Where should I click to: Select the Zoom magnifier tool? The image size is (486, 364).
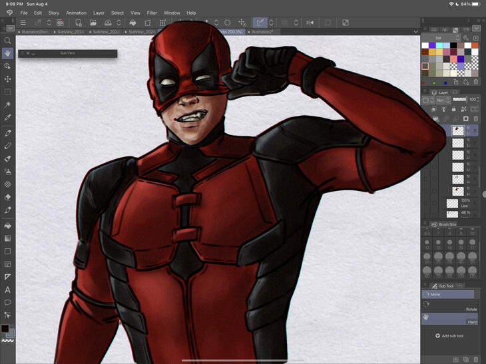(7, 41)
